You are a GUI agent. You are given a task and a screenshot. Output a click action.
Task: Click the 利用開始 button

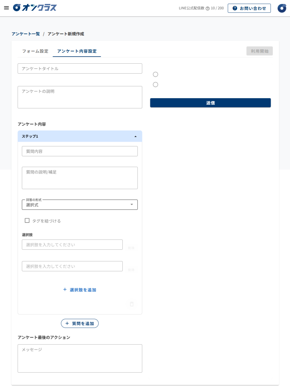259,51
